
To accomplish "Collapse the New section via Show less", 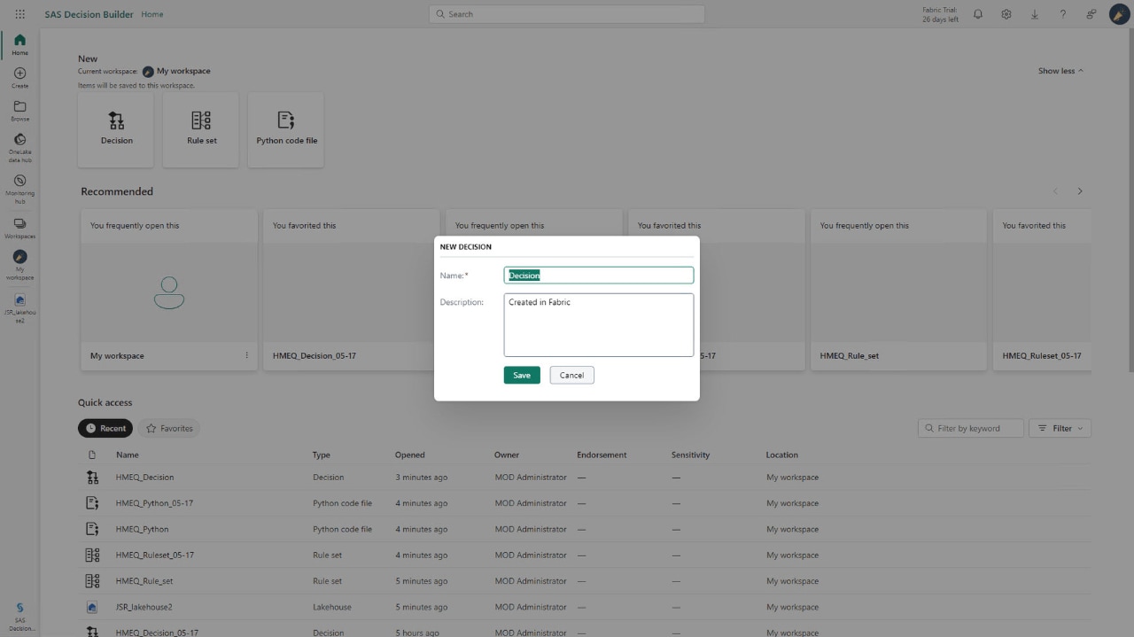I will click(1058, 70).
